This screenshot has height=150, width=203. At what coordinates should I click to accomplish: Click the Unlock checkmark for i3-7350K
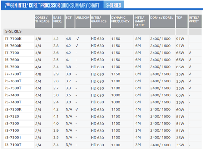tap(77, 109)
